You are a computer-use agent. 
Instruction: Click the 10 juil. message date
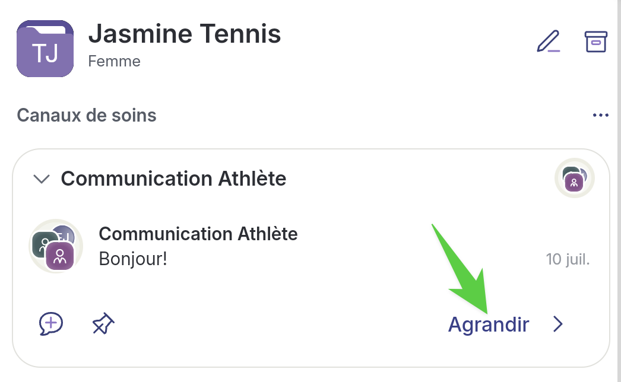click(568, 259)
